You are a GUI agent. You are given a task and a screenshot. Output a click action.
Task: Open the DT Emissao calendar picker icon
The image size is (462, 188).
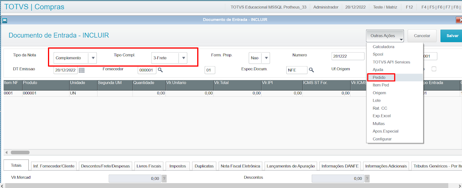click(x=82, y=70)
